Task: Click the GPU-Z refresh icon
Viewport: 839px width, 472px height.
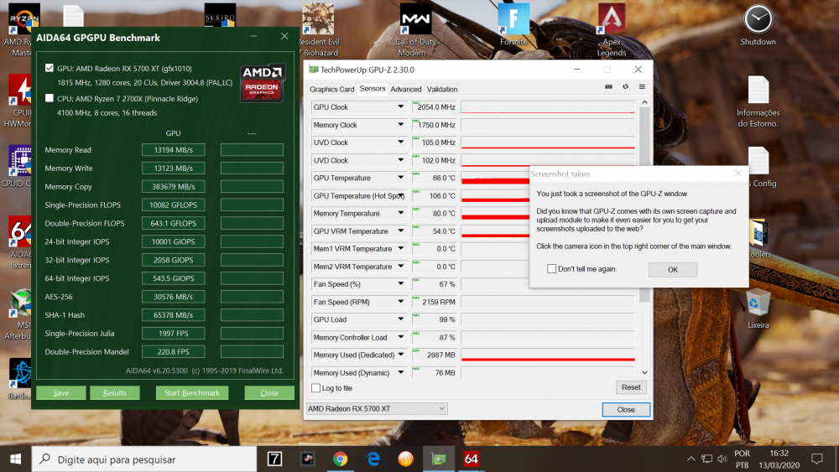Action: click(625, 87)
